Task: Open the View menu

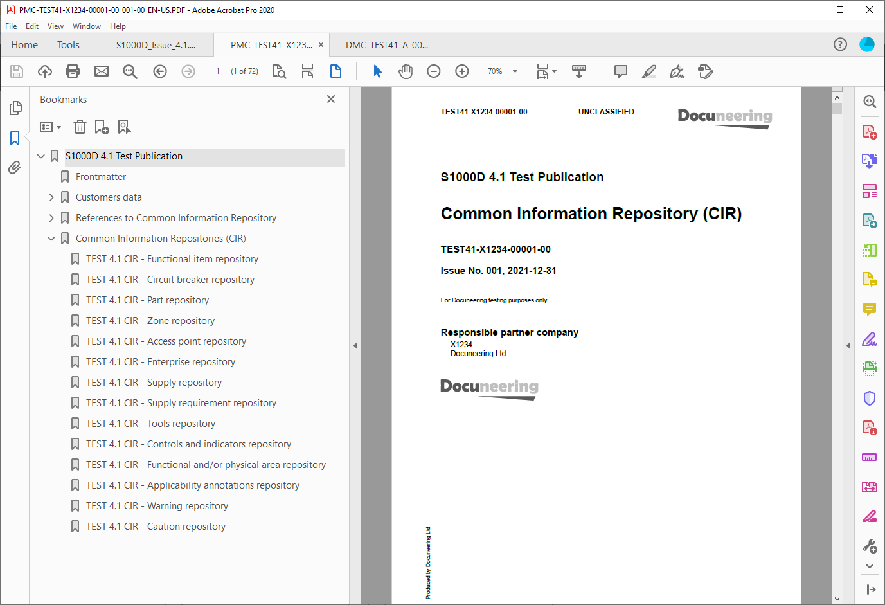Action: coord(55,26)
